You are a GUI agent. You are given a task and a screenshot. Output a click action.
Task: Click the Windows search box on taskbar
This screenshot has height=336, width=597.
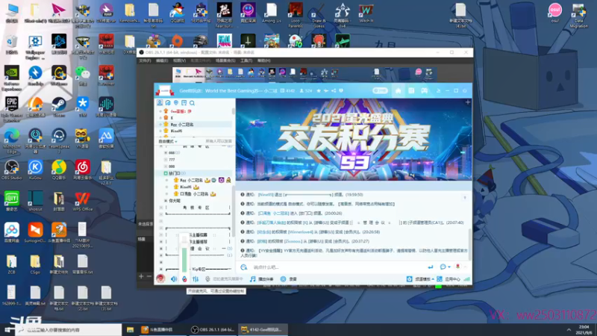click(x=69, y=329)
